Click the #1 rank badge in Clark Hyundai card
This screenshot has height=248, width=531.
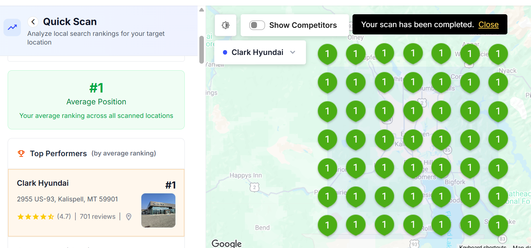click(171, 185)
